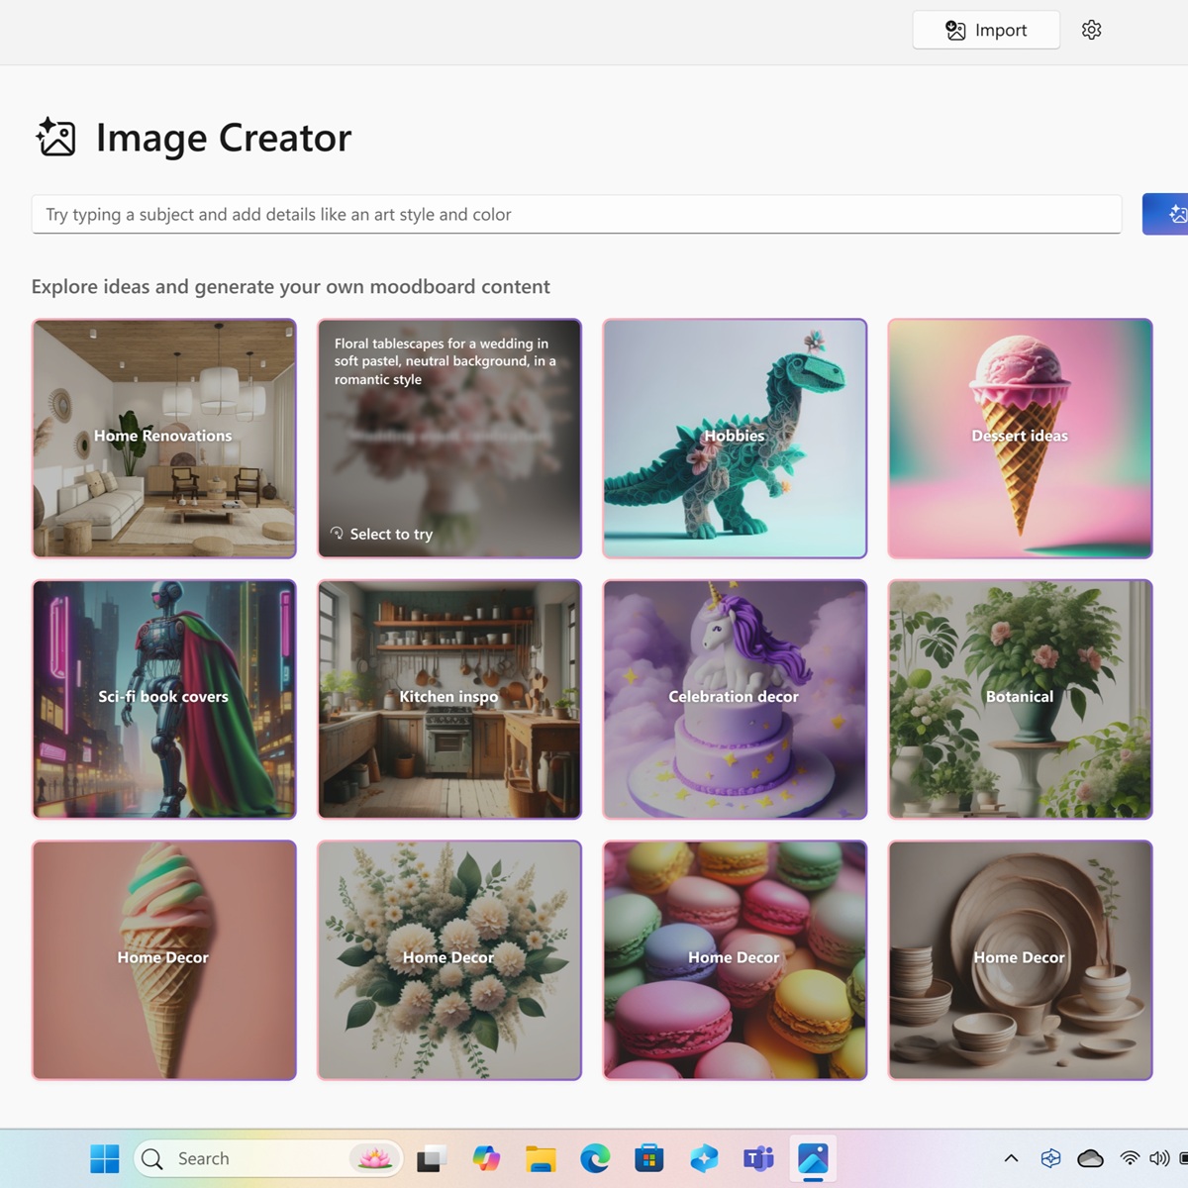Click the Wi-Fi icon in the system tray

click(x=1129, y=1158)
